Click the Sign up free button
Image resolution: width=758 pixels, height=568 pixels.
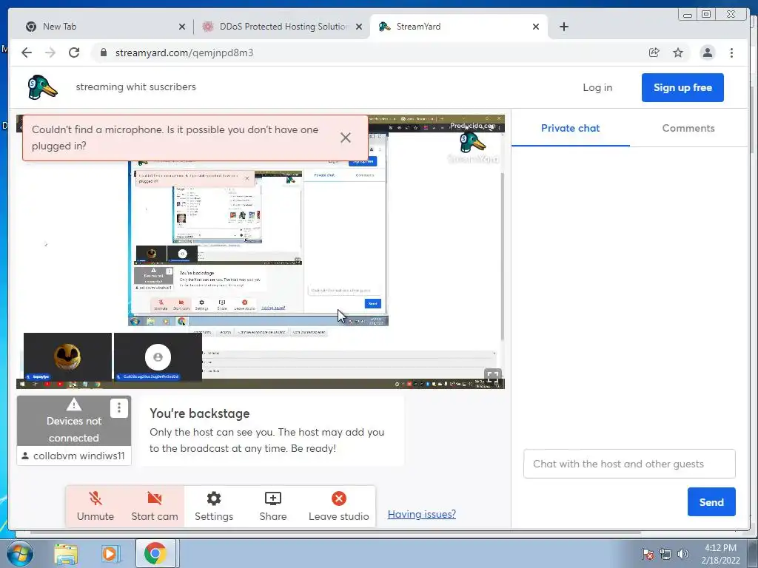(682, 87)
